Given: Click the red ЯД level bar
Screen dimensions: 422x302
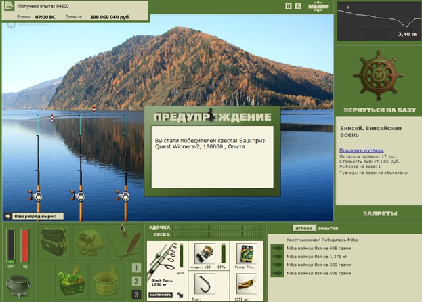Looking at the screenshot, I should coord(25,246).
